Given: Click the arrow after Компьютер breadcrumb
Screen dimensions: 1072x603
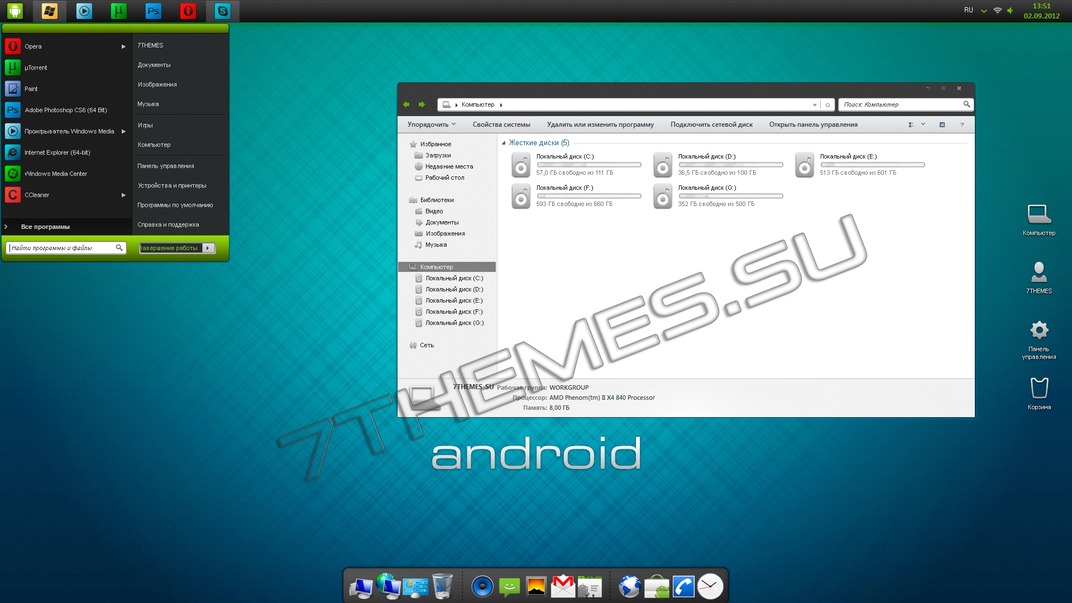Looking at the screenshot, I should click(501, 105).
